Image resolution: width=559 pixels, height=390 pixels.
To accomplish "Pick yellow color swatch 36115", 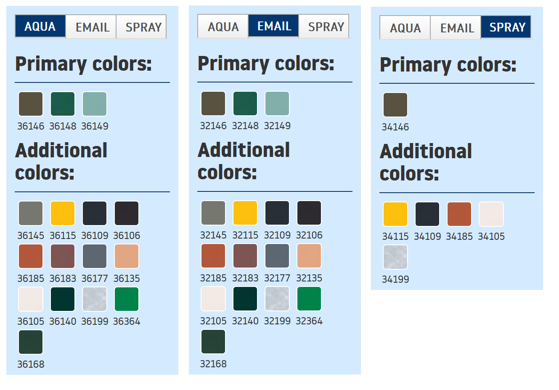I will point(63,213).
